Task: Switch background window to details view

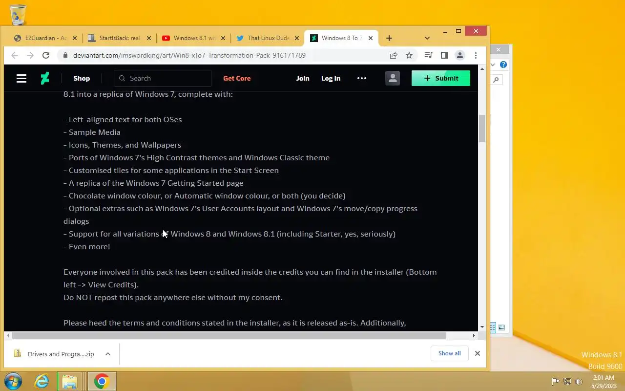Action: pos(493,327)
